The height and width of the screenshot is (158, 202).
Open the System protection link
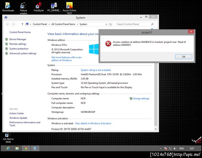tap(19, 49)
